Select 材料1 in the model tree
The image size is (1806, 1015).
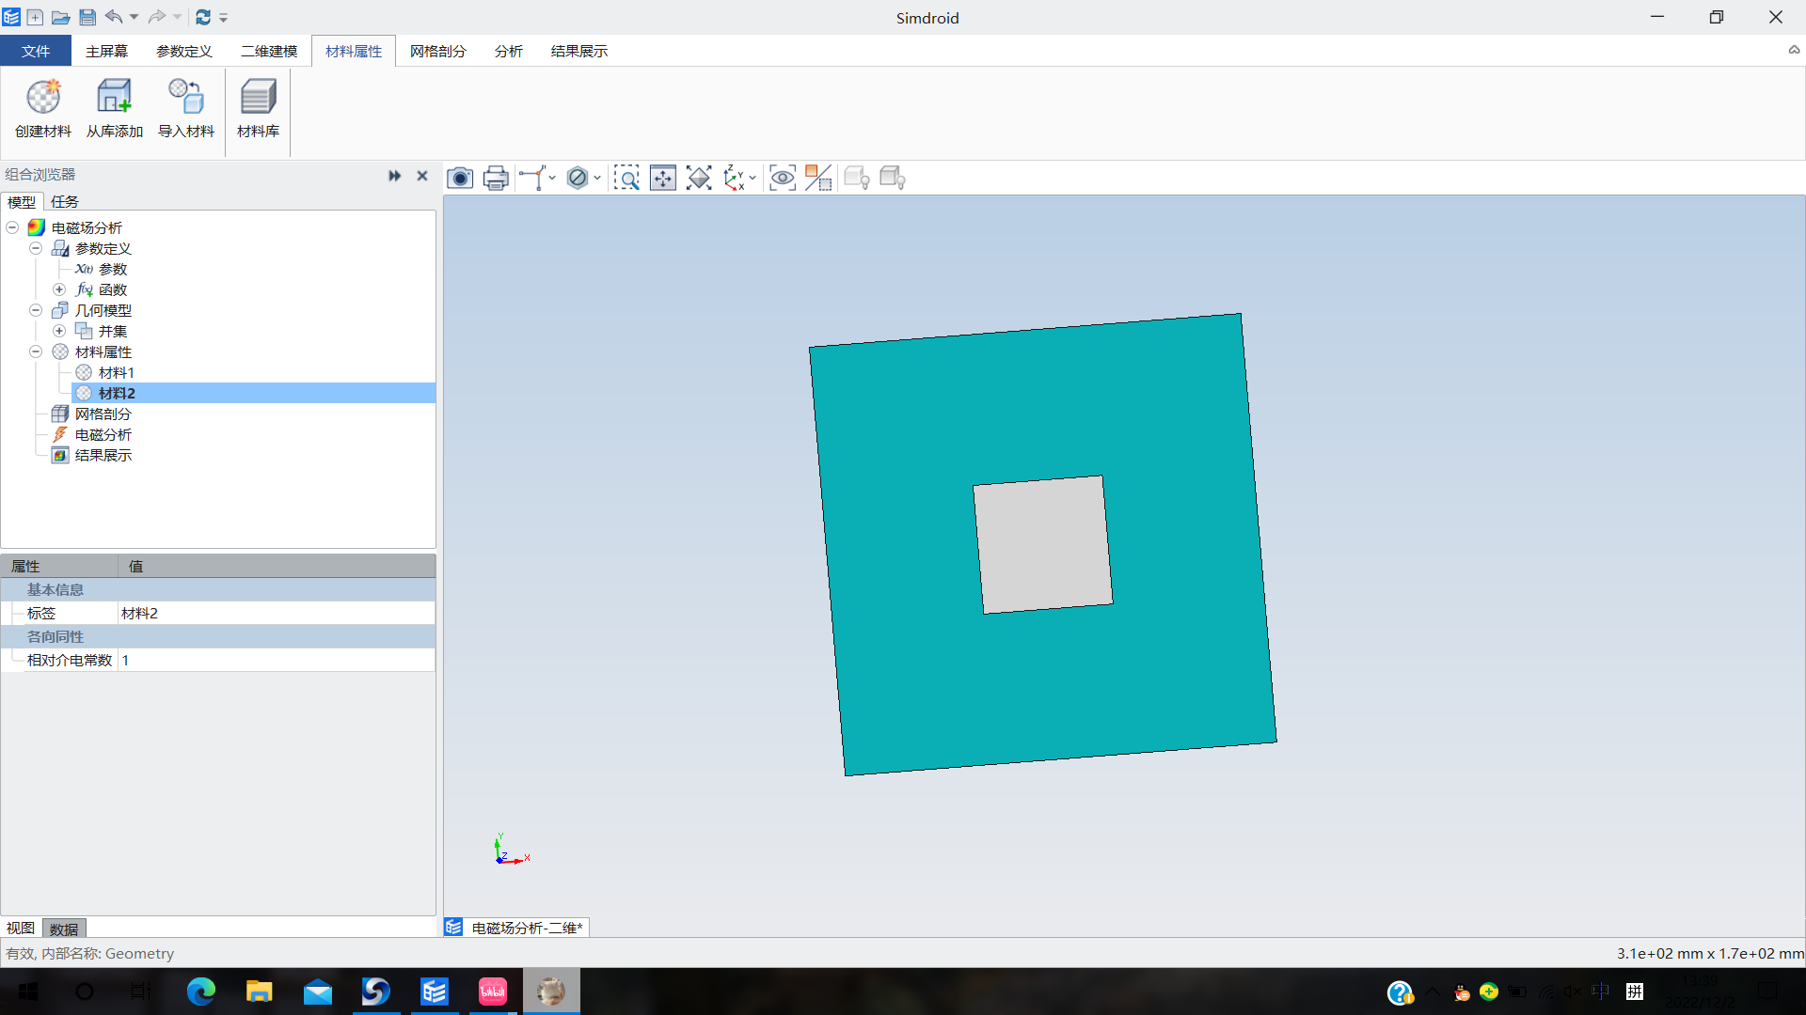point(117,372)
